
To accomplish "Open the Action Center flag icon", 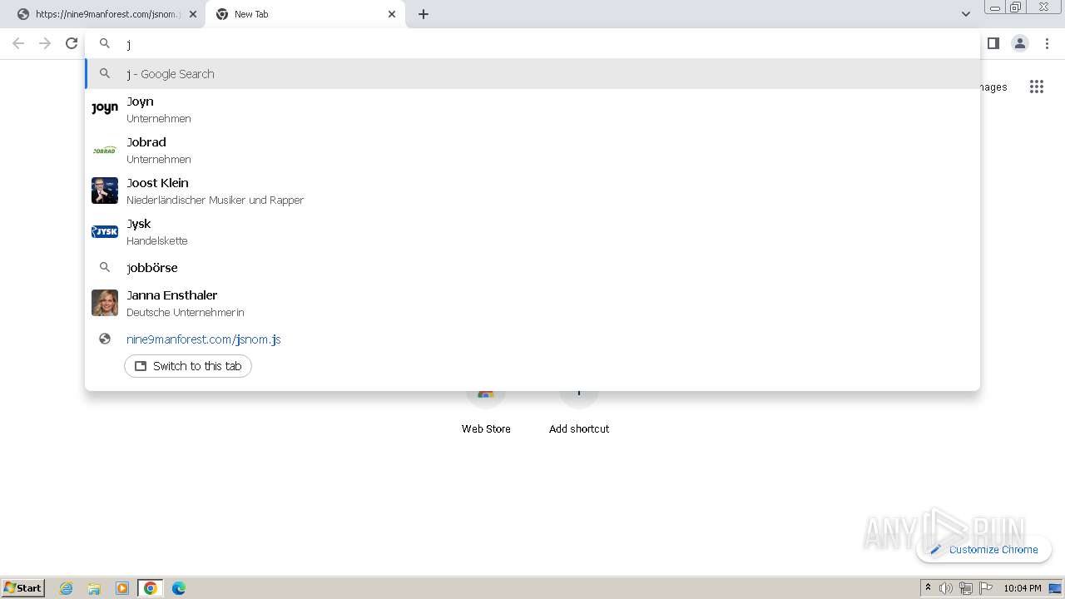I will click(x=986, y=588).
